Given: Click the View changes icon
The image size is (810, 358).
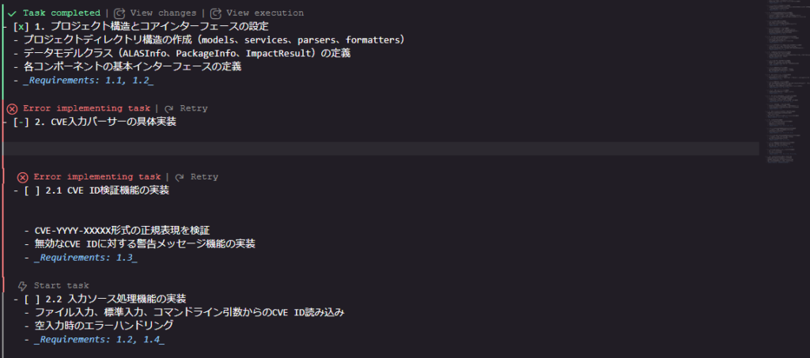Looking at the screenshot, I should 119,13.
